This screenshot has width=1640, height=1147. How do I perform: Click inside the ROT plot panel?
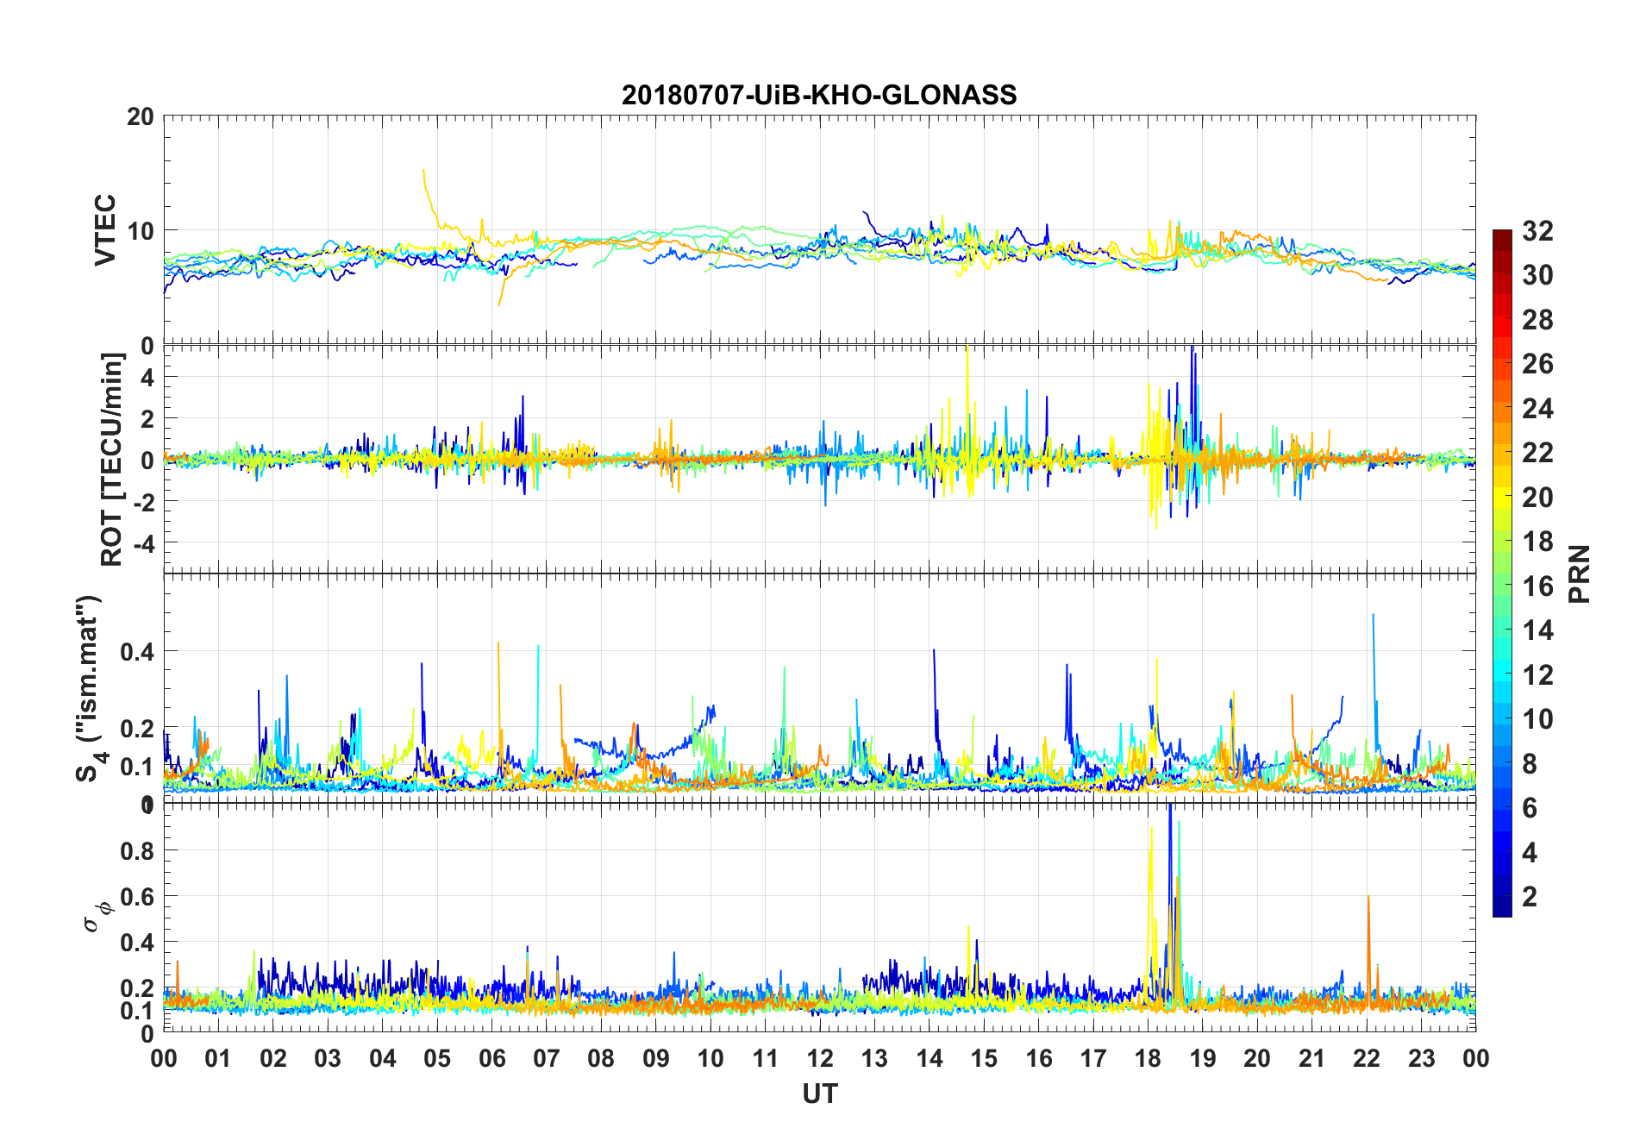(820, 459)
